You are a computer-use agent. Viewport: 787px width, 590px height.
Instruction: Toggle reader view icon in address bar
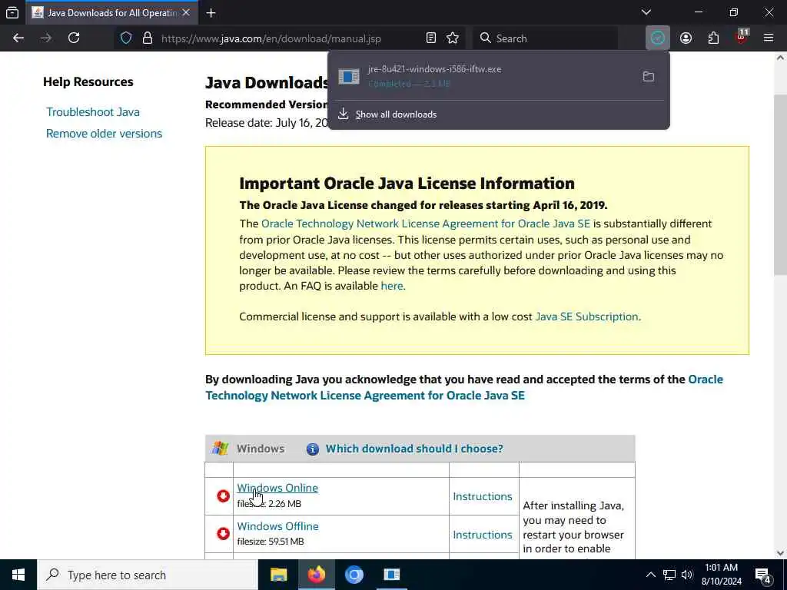click(430, 38)
